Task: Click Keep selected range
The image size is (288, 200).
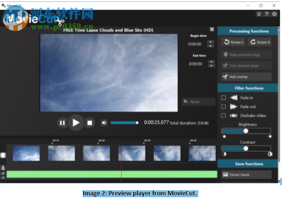Action: [x=246, y=55]
